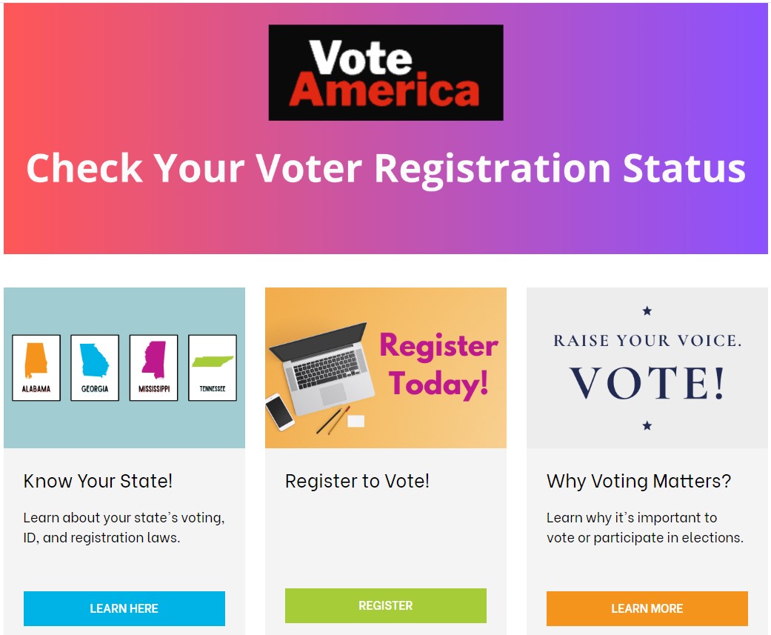Open the Why Voting Matters? heading
771x635 pixels.
tap(638, 481)
